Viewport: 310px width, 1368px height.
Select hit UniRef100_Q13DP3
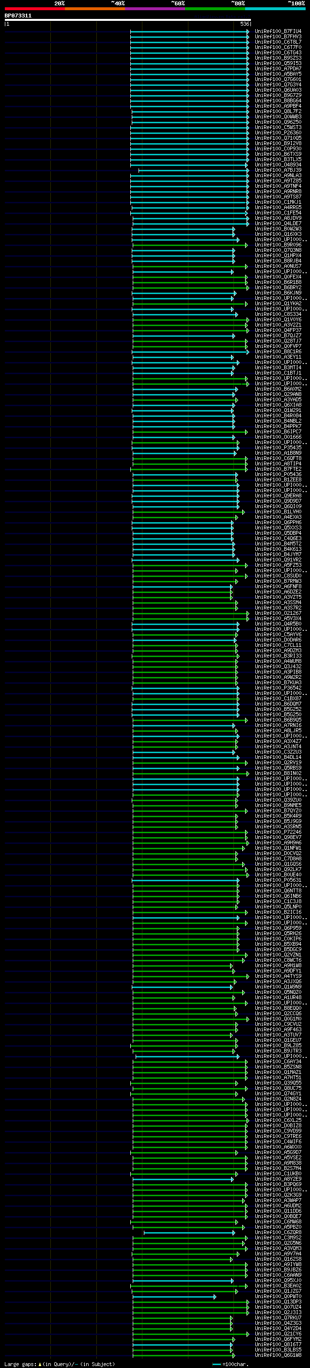point(278,1302)
